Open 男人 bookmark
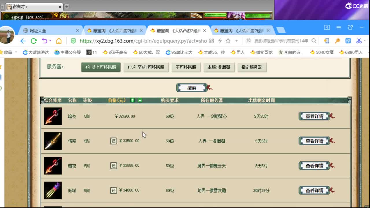The width and height of the screenshot is (370, 208). (x=238, y=53)
